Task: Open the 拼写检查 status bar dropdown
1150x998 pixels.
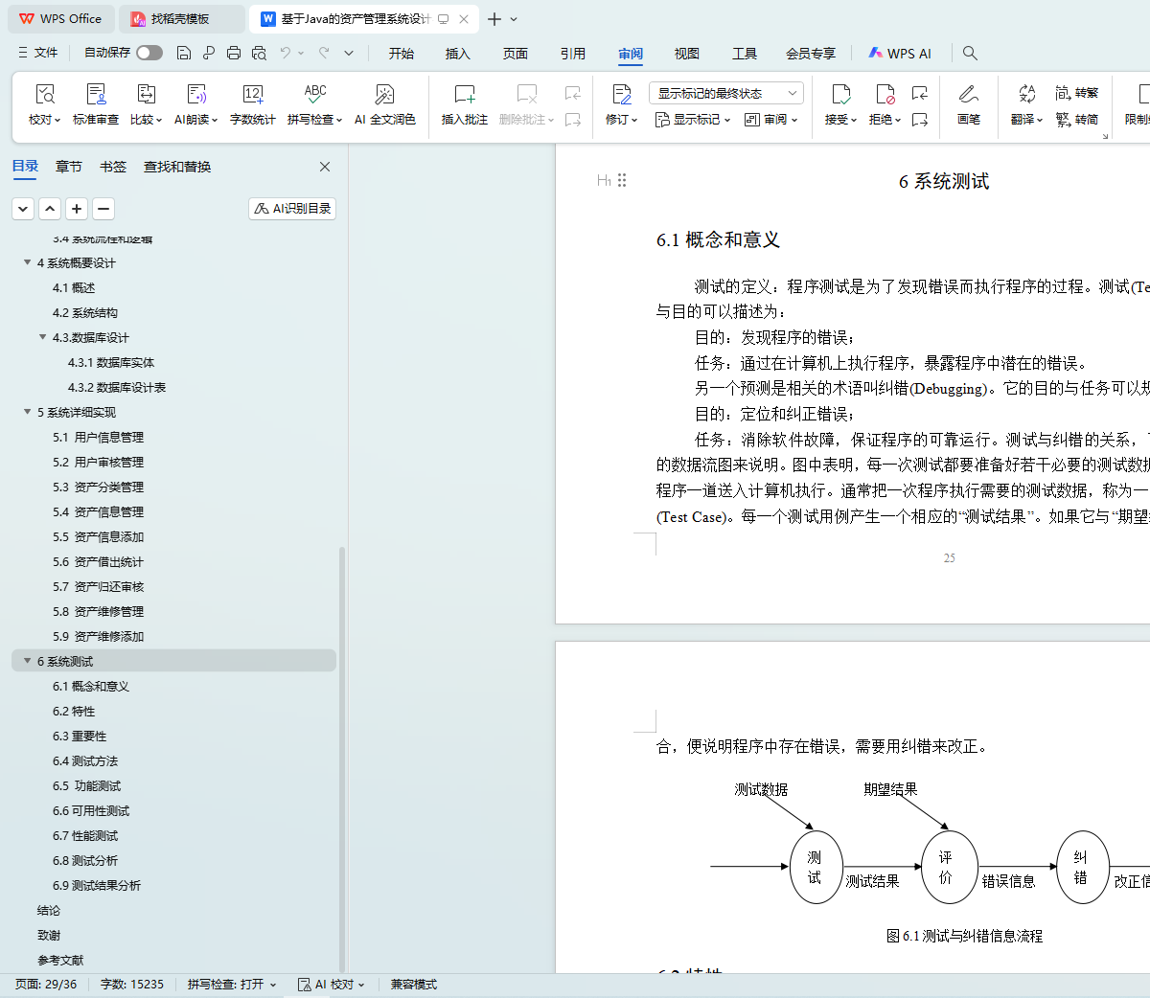Action: pos(232,984)
